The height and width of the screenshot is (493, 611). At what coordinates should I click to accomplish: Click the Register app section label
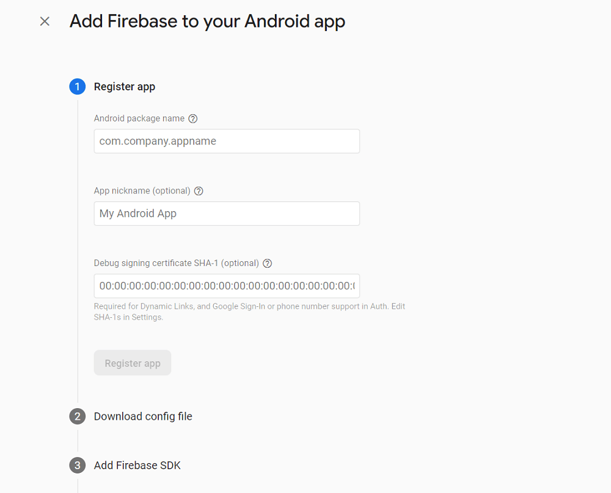click(125, 87)
